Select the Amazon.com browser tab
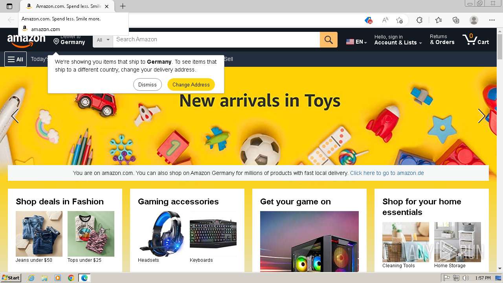This screenshot has width=503, height=283. (66, 6)
